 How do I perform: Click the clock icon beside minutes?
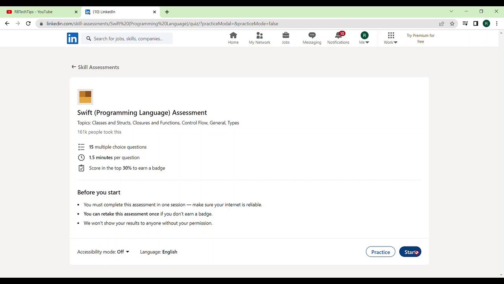point(81,157)
